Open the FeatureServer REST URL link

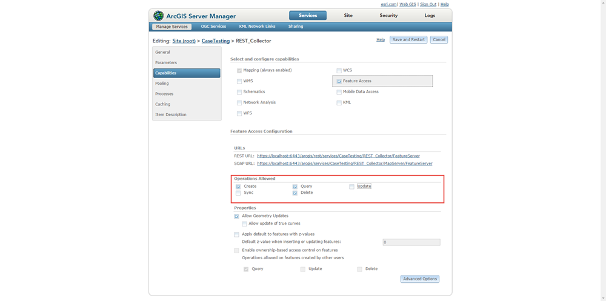coord(338,156)
